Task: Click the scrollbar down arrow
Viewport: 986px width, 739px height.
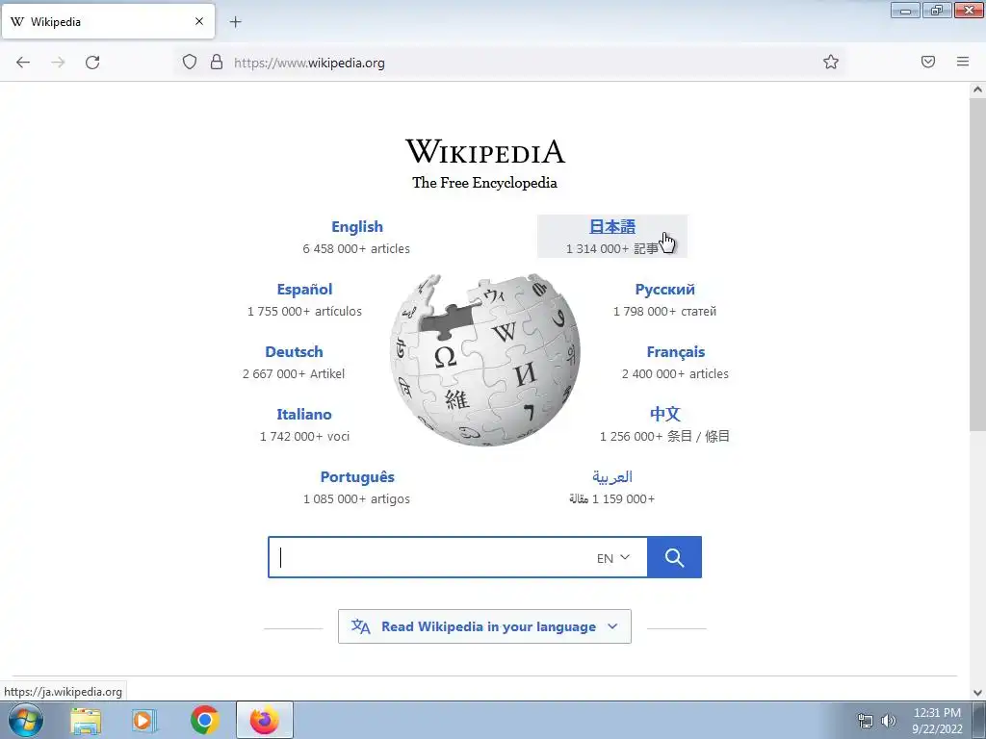Action: tap(977, 693)
